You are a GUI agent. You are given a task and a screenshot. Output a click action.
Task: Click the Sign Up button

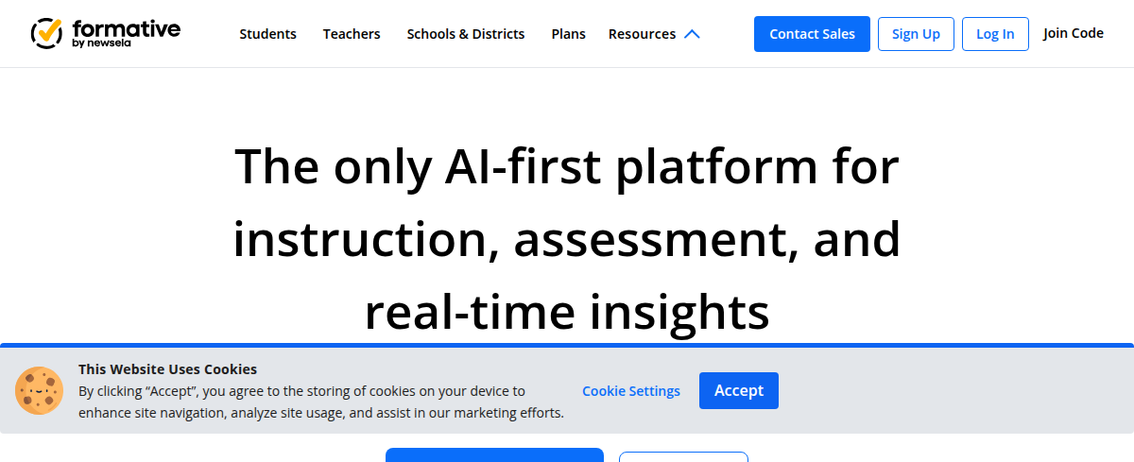pyautogui.click(x=916, y=34)
